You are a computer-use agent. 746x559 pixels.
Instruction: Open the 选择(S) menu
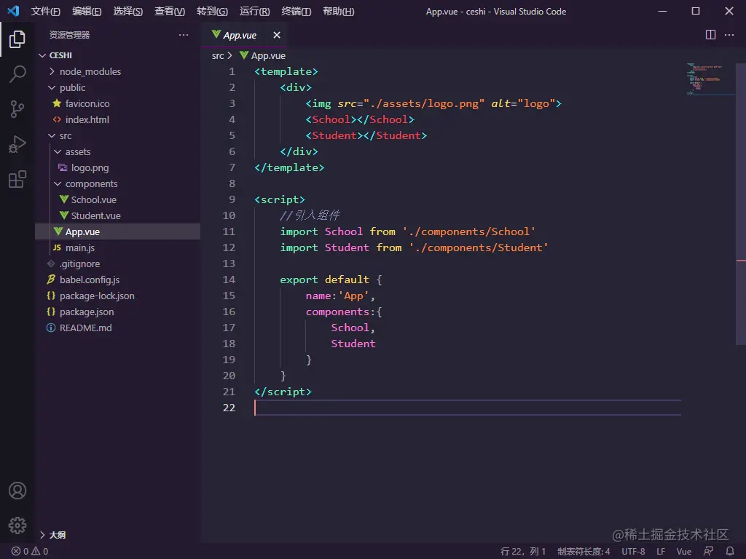click(x=128, y=12)
